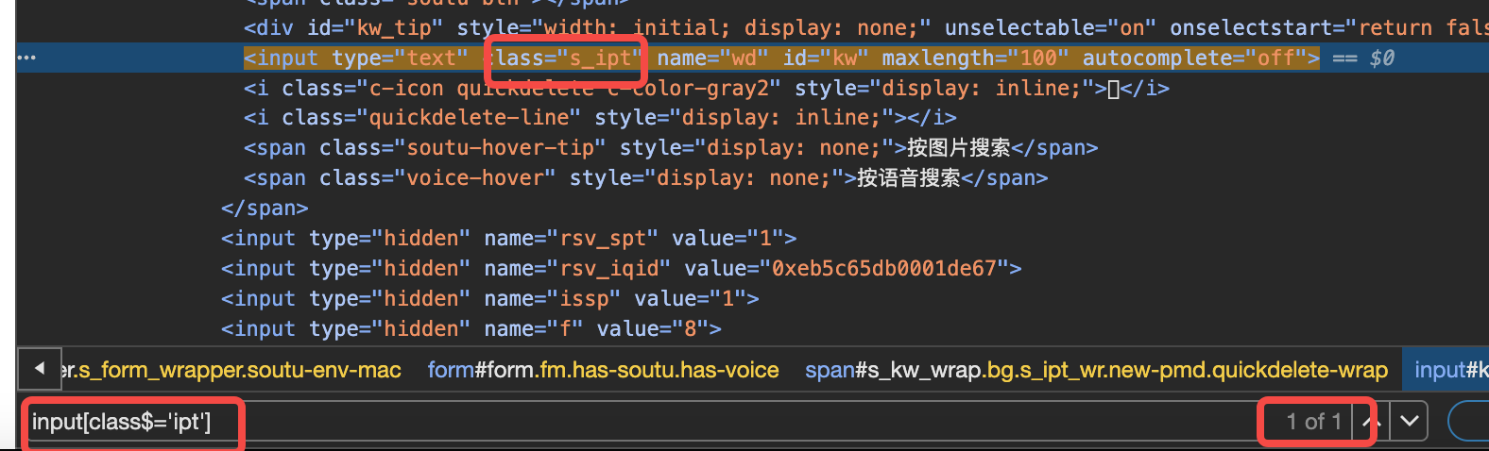Select hidden input name="rsv_iqid" line
Viewport: 1489px width, 451px height.
(x=622, y=268)
